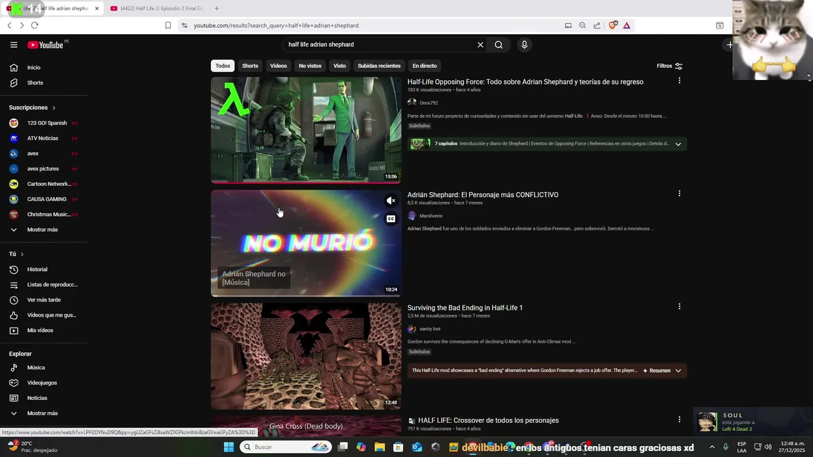The height and width of the screenshot is (457, 813).
Task: Play the Opposing Force video thumbnail
Action: pyautogui.click(x=306, y=130)
